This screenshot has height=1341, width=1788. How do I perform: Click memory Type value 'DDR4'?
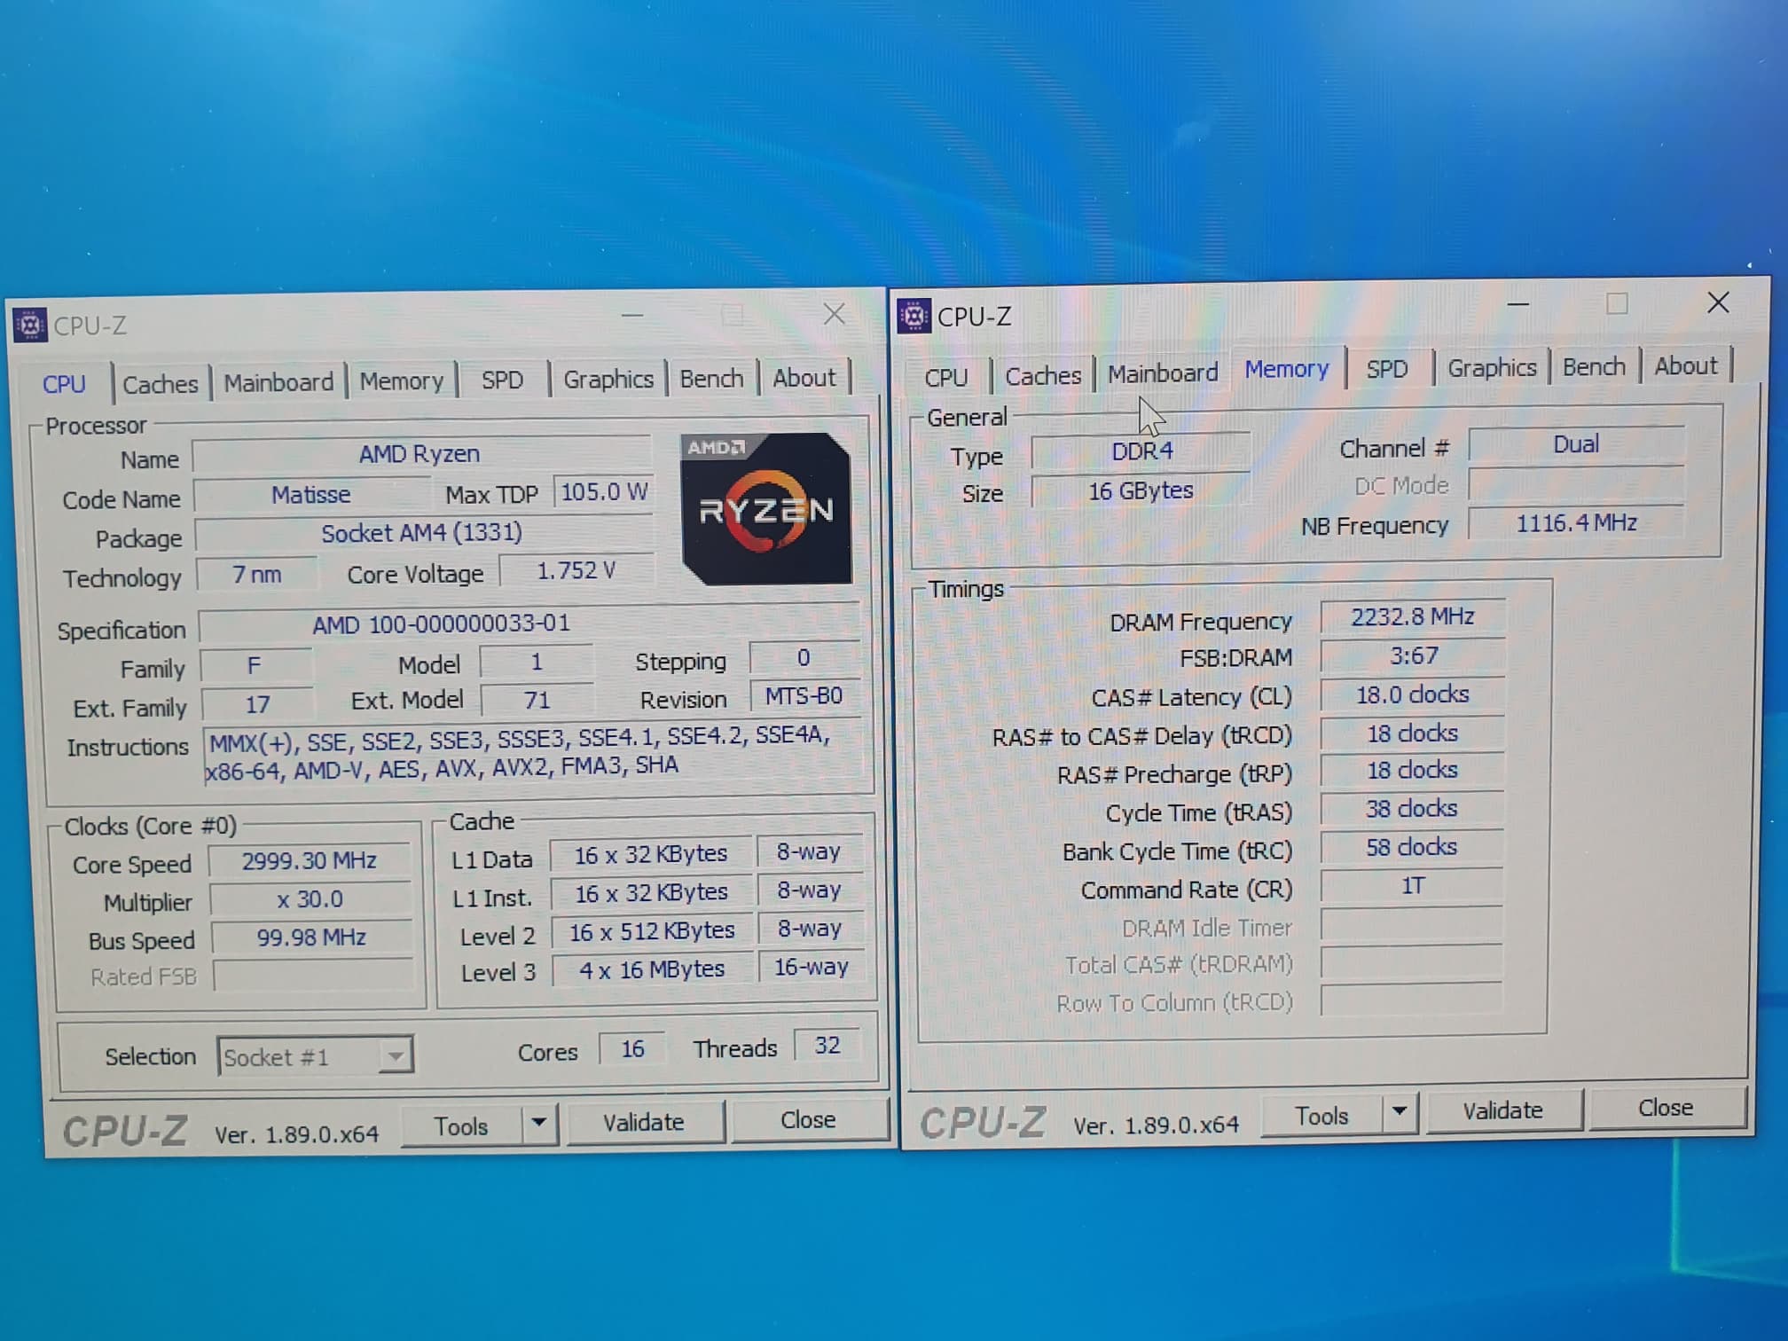point(1141,451)
